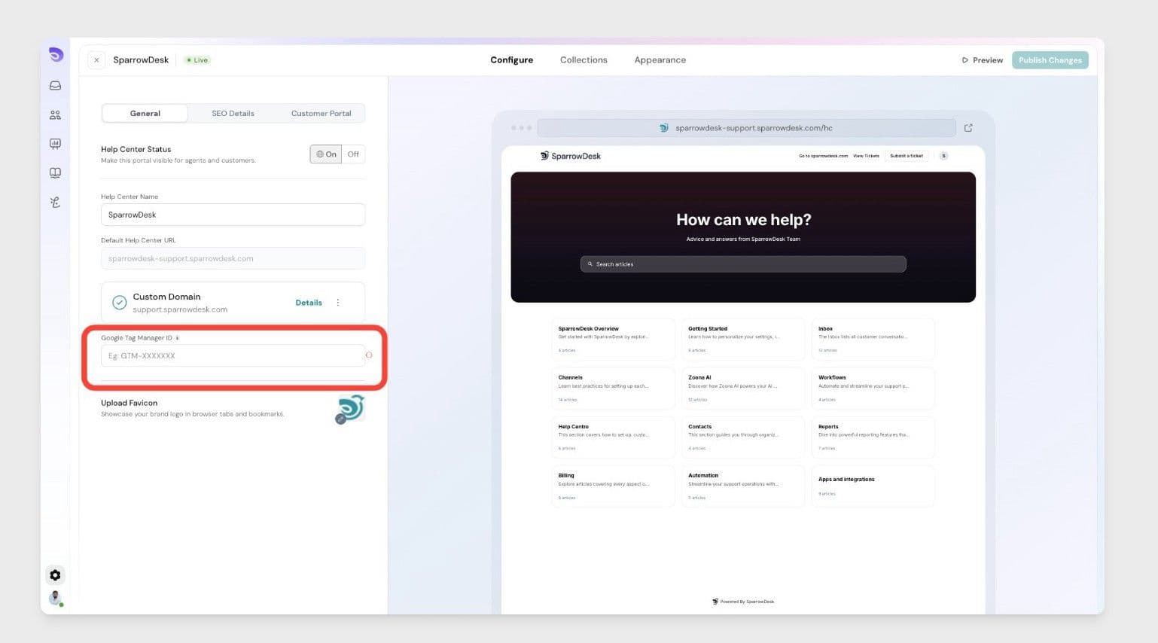This screenshot has height=643, width=1158.
Task: Open the Billing collection card
Action: (613, 486)
